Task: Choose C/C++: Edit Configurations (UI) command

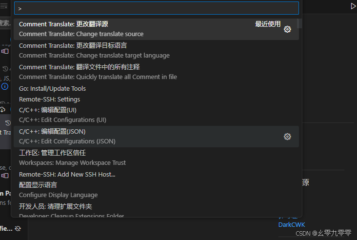Action: [x=156, y=115]
